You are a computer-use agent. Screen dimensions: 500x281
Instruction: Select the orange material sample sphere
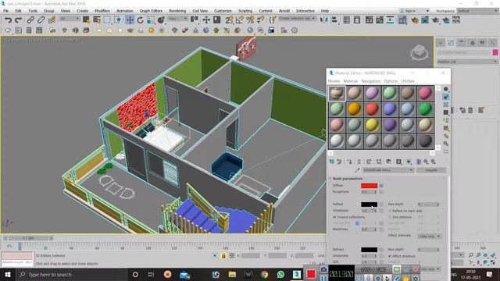(354, 109)
